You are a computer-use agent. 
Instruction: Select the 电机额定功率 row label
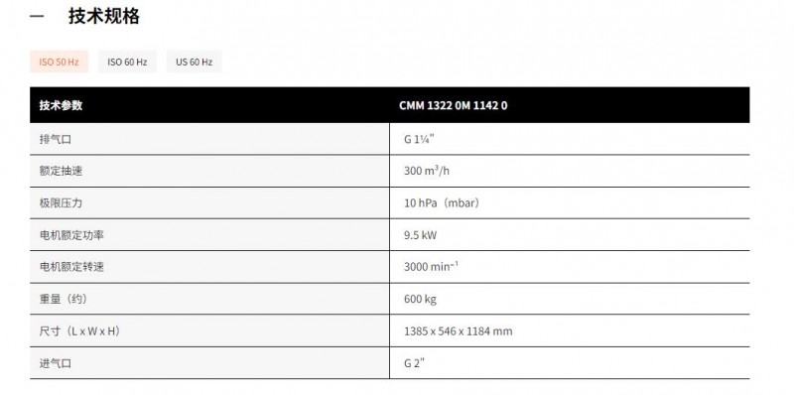point(71,235)
